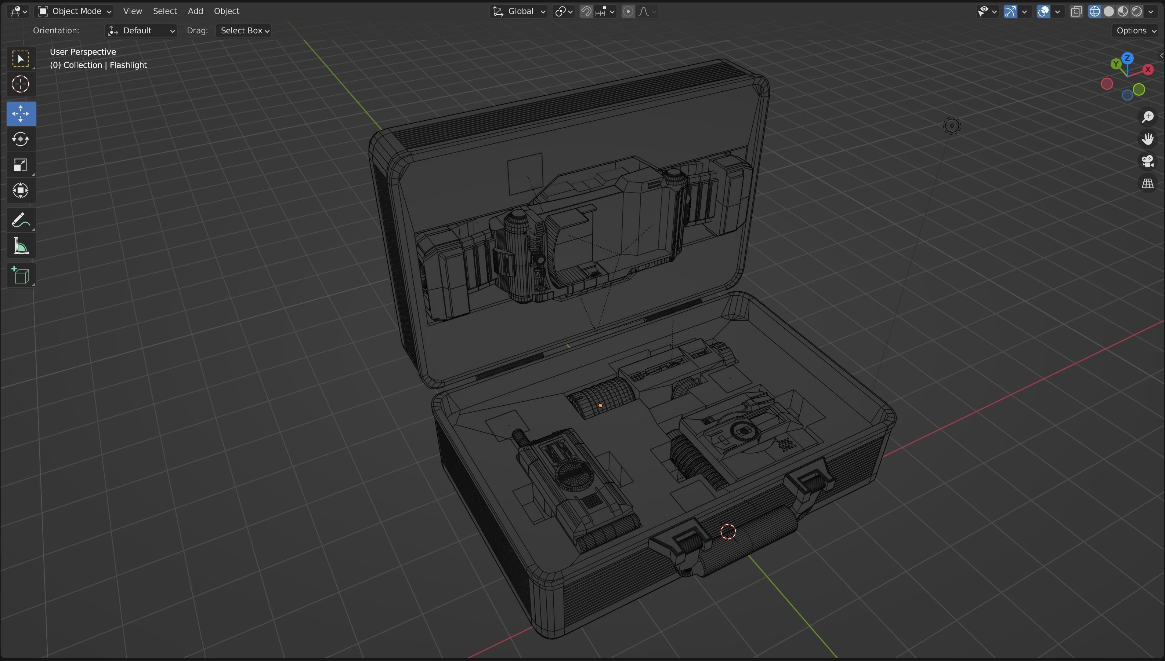This screenshot has width=1165, height=661.
Task: Select the Measure ruler tool
Action: coord(21,246)
